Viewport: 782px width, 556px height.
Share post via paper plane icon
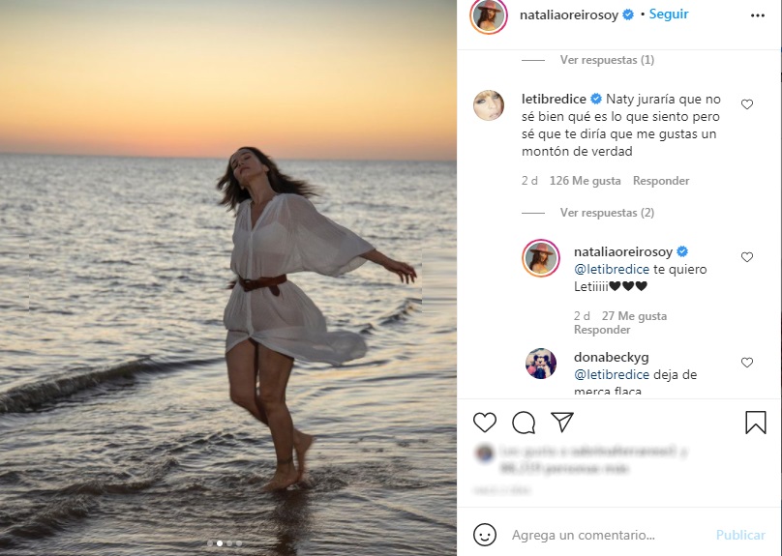click(562, 423)
